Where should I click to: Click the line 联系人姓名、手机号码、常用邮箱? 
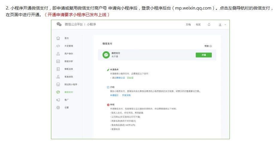pos(127,113)
